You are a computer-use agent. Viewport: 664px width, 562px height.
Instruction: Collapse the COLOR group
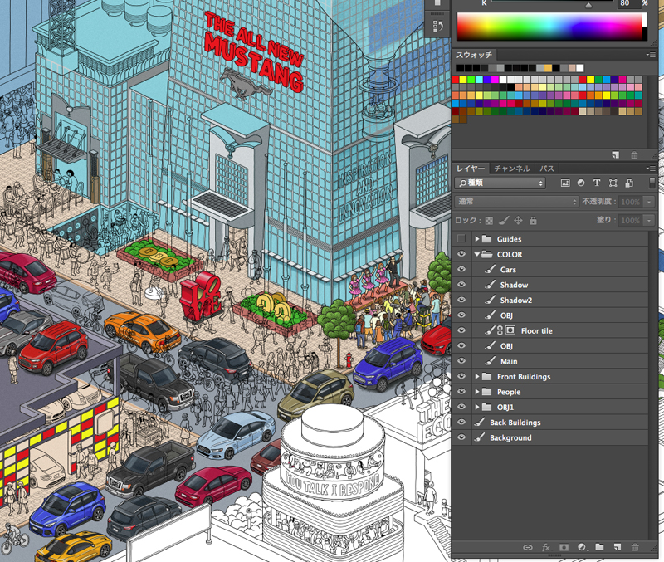pos(476,255)
